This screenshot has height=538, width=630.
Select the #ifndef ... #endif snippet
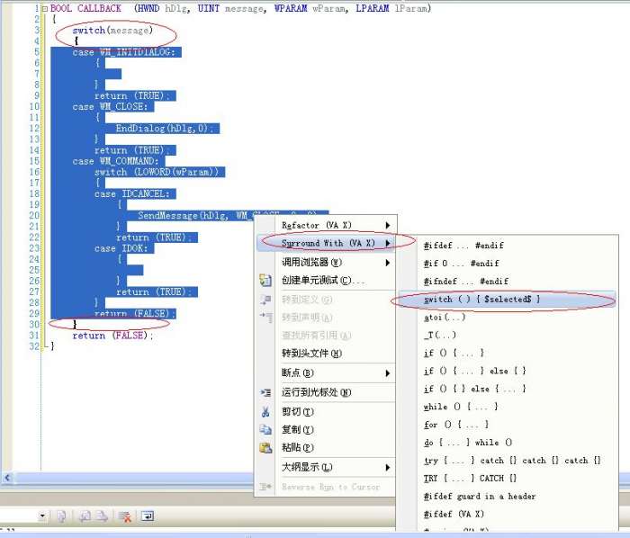507,281
